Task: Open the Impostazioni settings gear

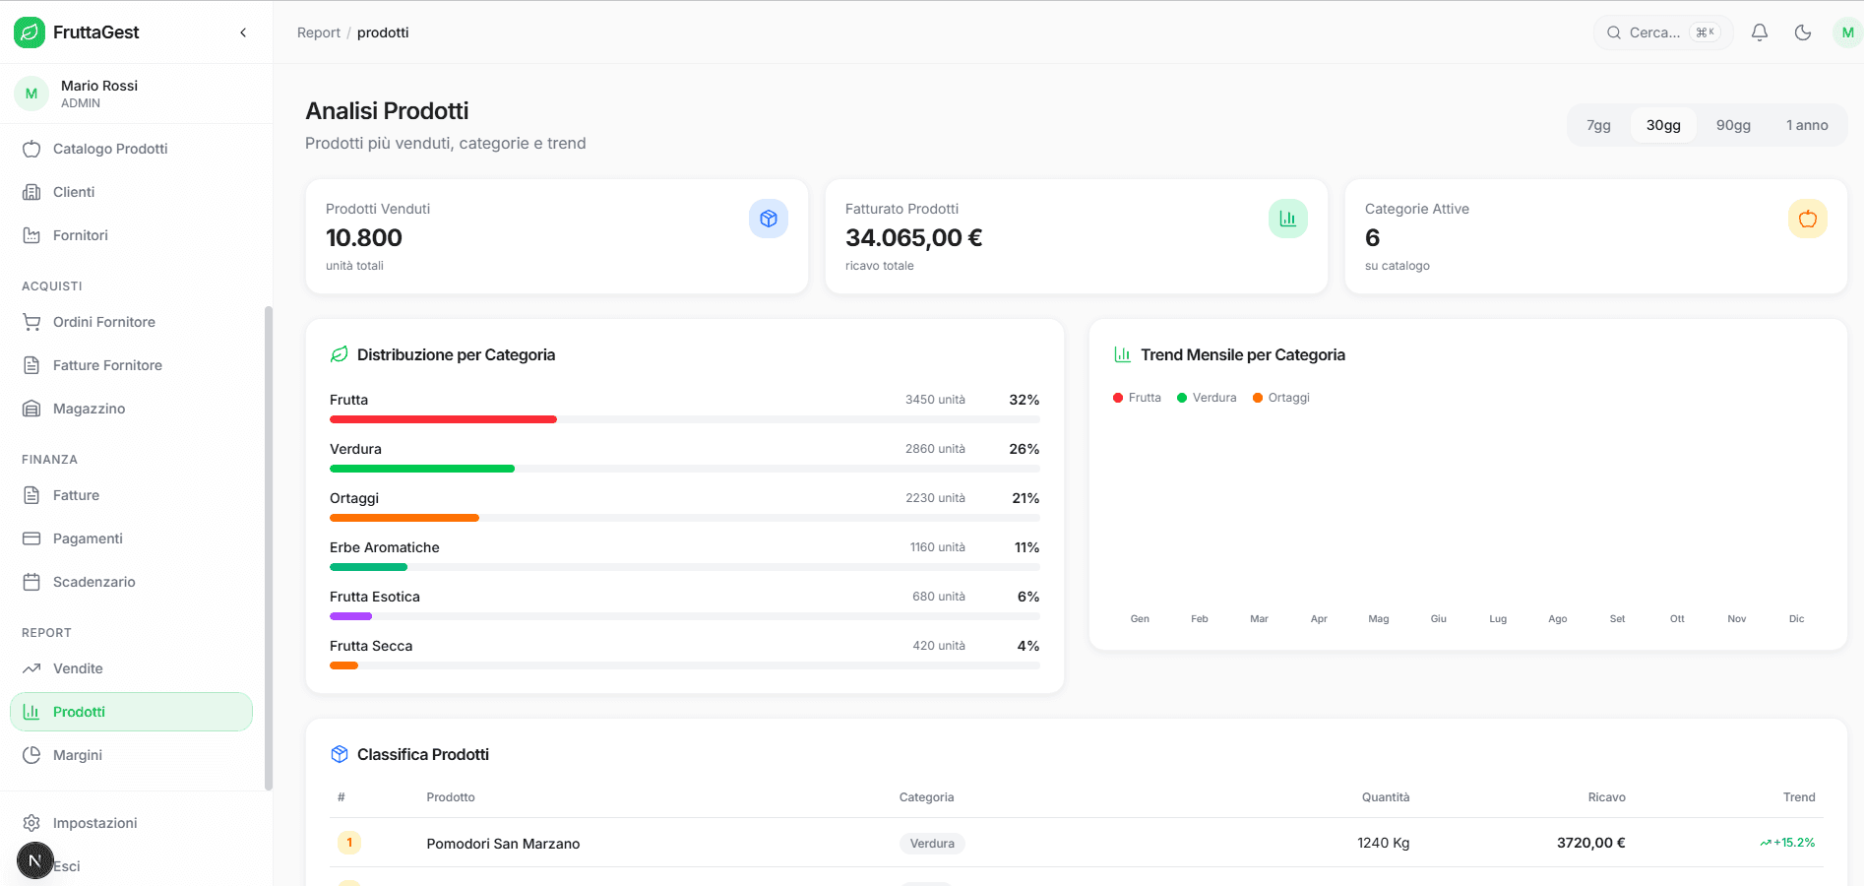Action: [31, 822]
